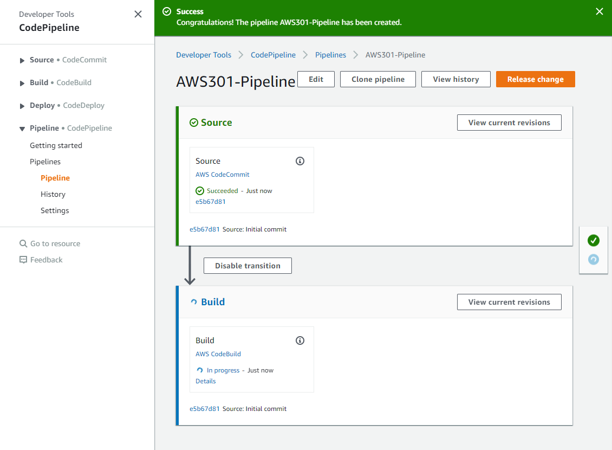Open pipeline Settings in sidebar
The width and height of the screenshot is (612, 450).
(55, 210)
